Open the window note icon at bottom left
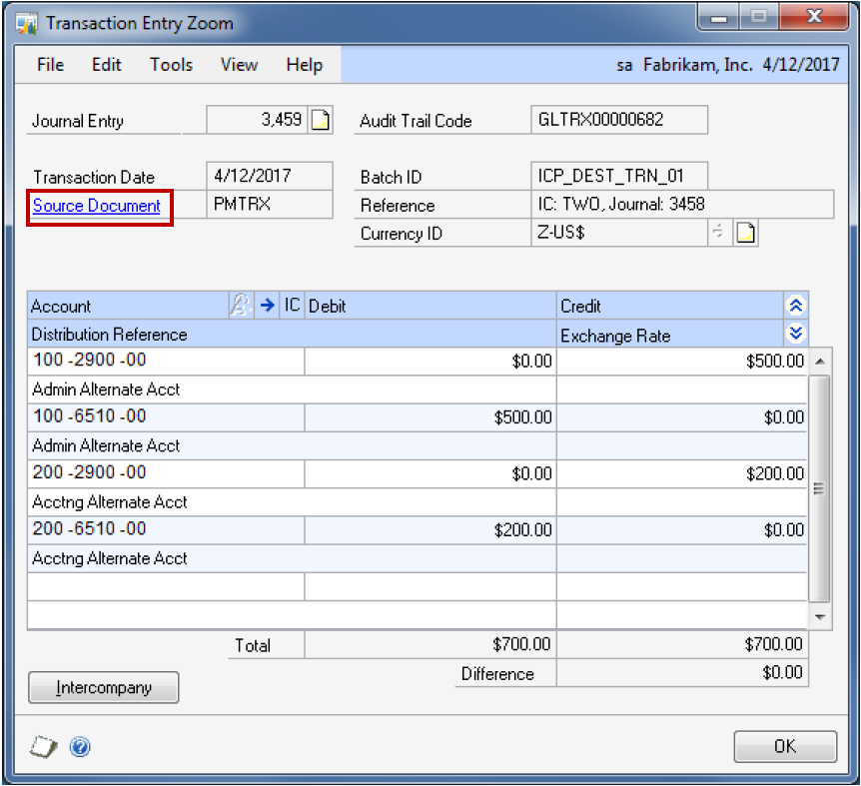The image size is (861, 786). pos(44,746)
